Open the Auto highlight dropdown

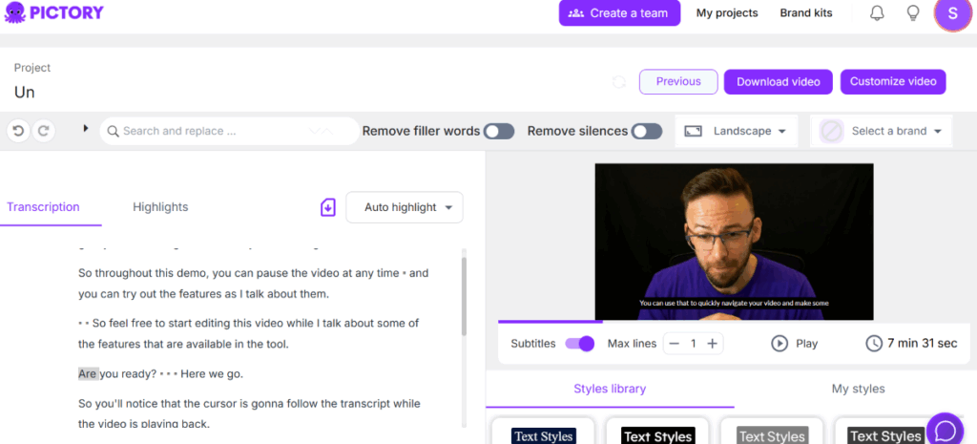point(405,207)
